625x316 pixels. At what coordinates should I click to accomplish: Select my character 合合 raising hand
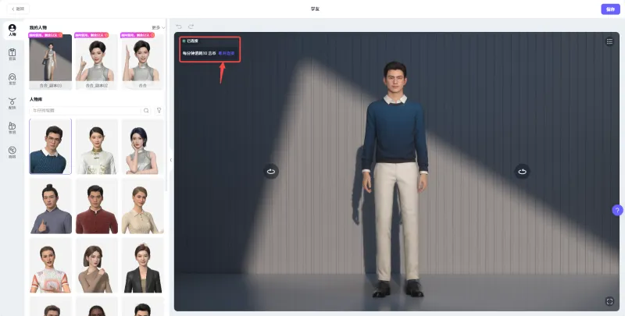pyautogui.click(x=142, y=62)
